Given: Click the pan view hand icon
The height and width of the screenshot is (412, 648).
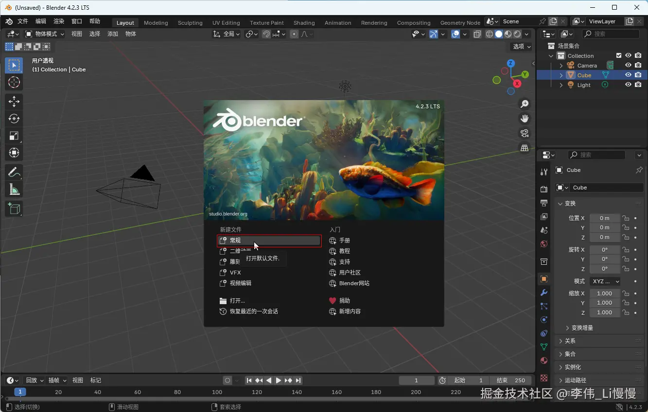Looking at the screenshot, I should pos(525,119).
